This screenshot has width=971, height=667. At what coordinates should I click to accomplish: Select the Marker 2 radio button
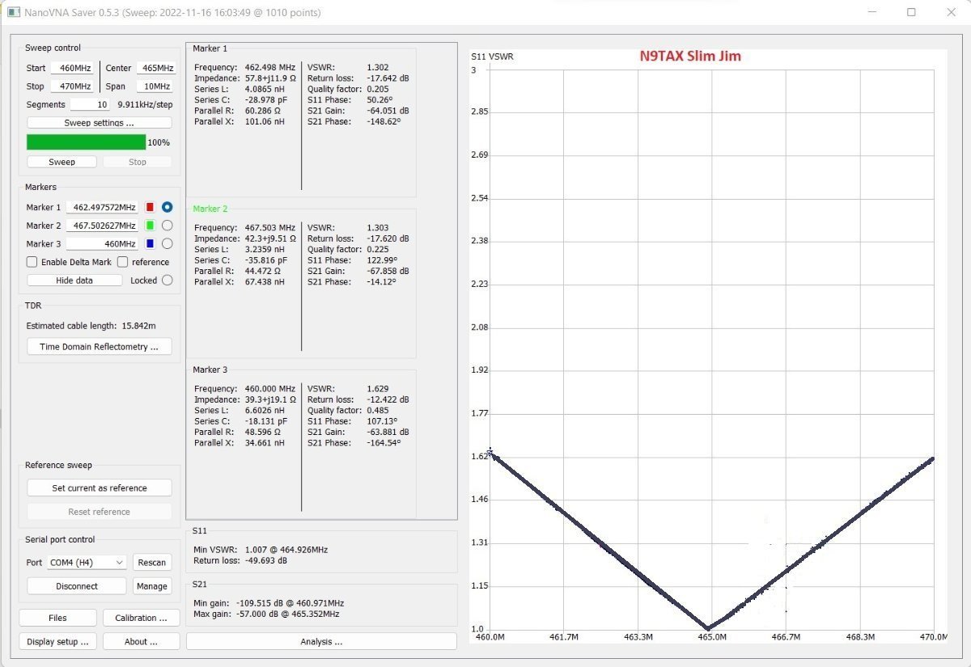(167, 226)
